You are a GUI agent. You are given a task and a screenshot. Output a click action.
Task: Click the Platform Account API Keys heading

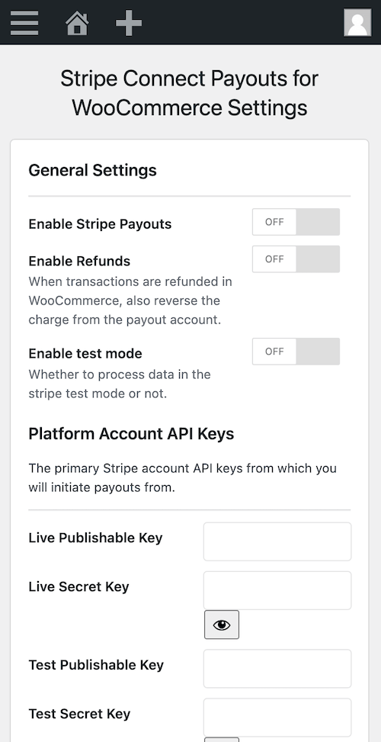(131, 433)
